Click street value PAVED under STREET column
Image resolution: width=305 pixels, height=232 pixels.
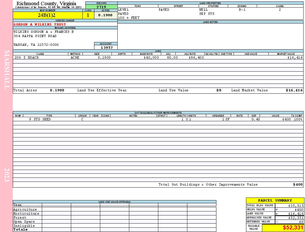point(164,10)
